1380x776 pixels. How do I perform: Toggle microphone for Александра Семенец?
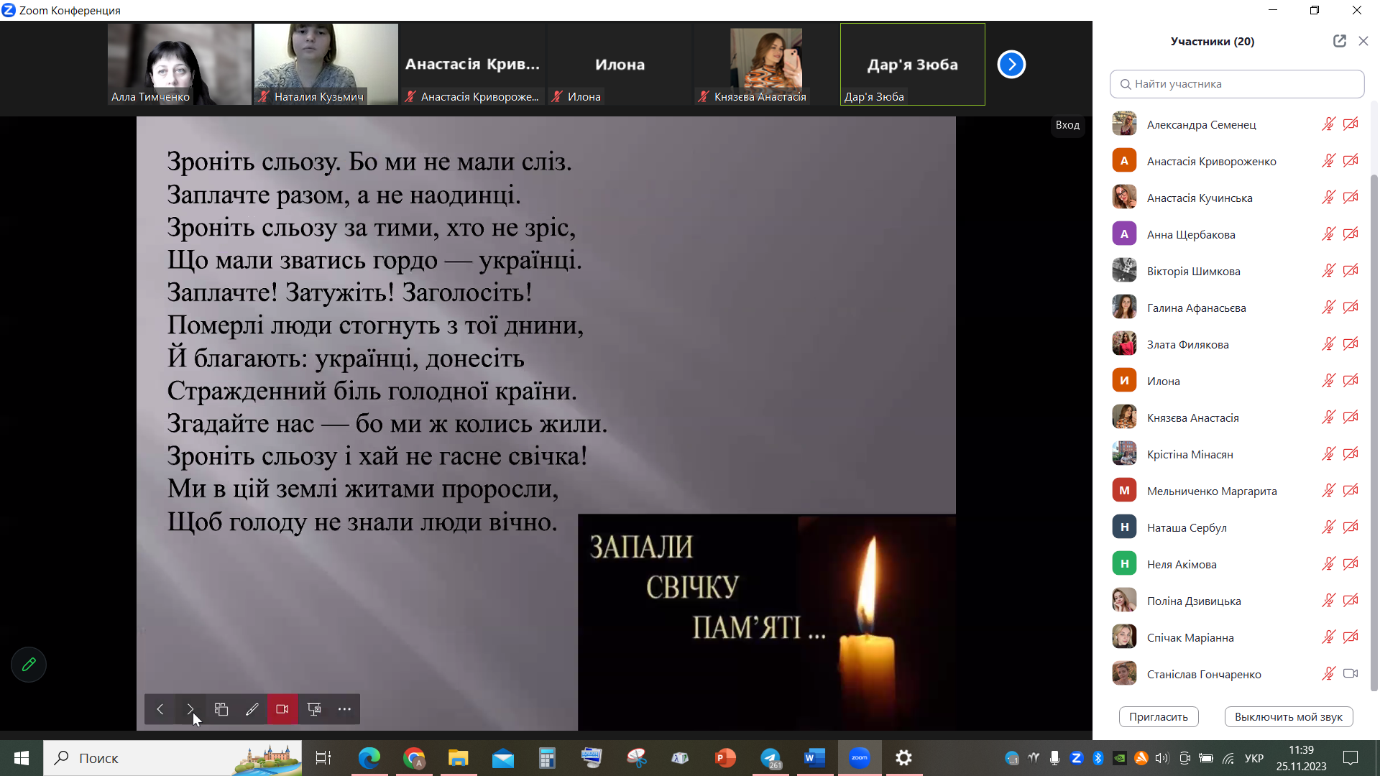pos(1328,124)
